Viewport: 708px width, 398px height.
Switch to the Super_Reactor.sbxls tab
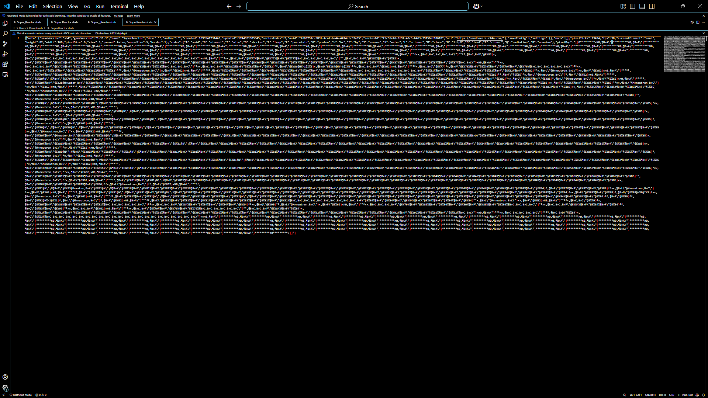pos(29,22)
